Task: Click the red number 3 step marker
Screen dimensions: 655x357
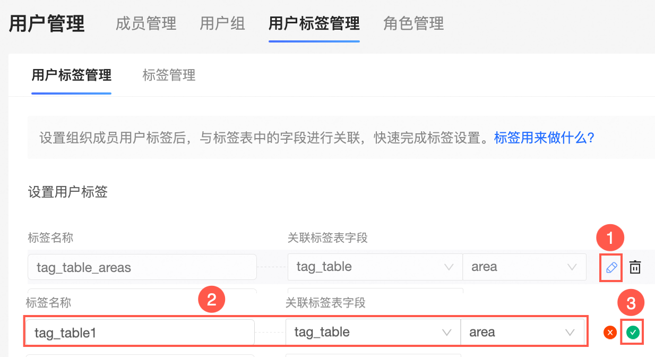Action: (x=631, y=303)
